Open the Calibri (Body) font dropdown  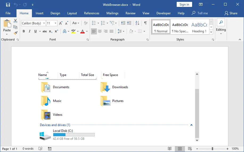pyautogui.click(x=44, y=23)
